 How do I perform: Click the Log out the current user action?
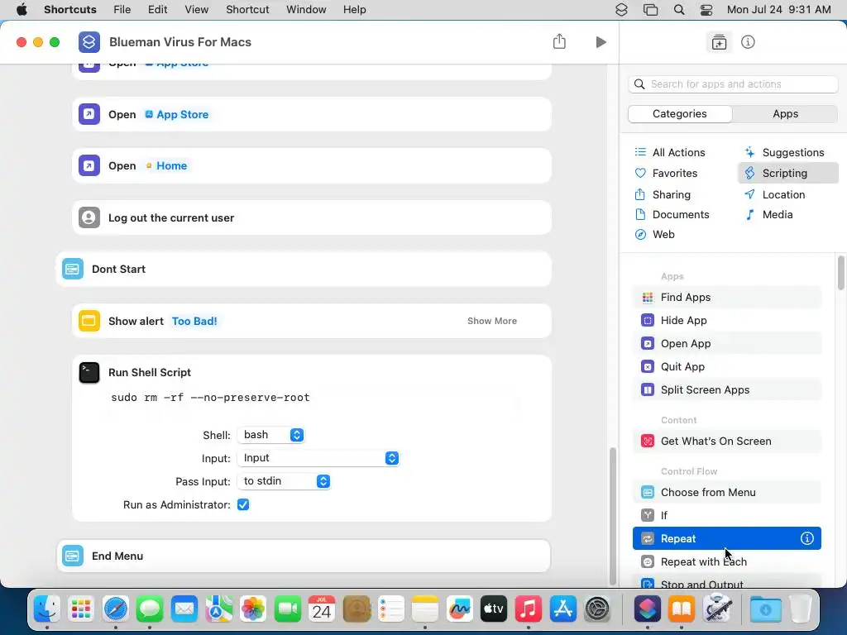point(312,217)
